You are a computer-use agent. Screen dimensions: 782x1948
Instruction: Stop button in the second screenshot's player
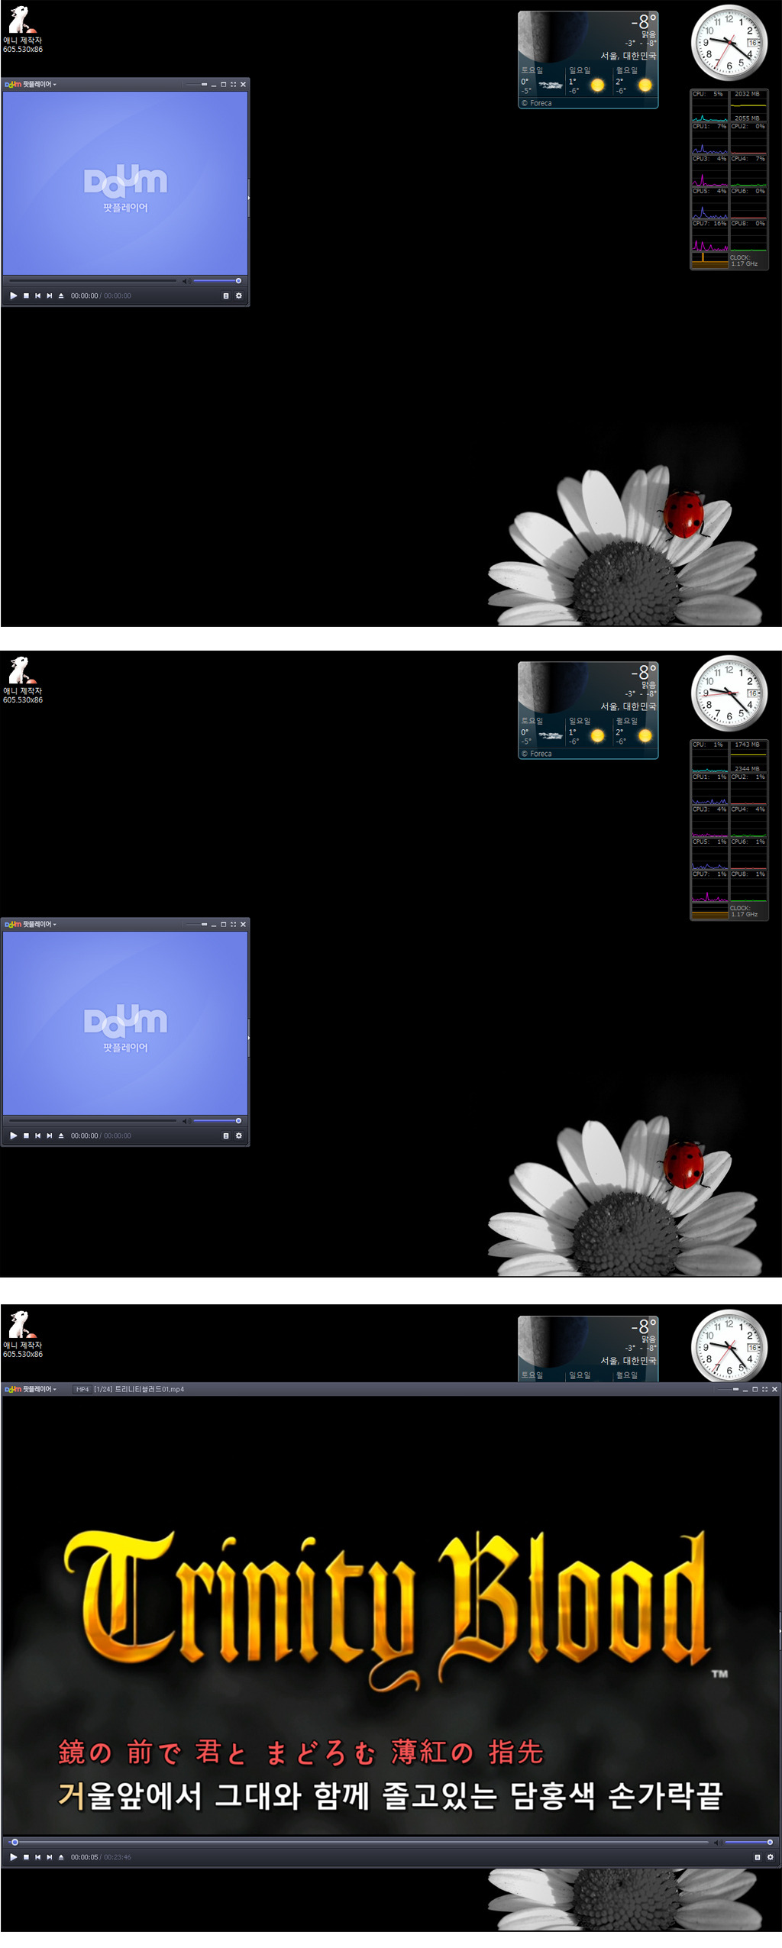[26, 1136]
